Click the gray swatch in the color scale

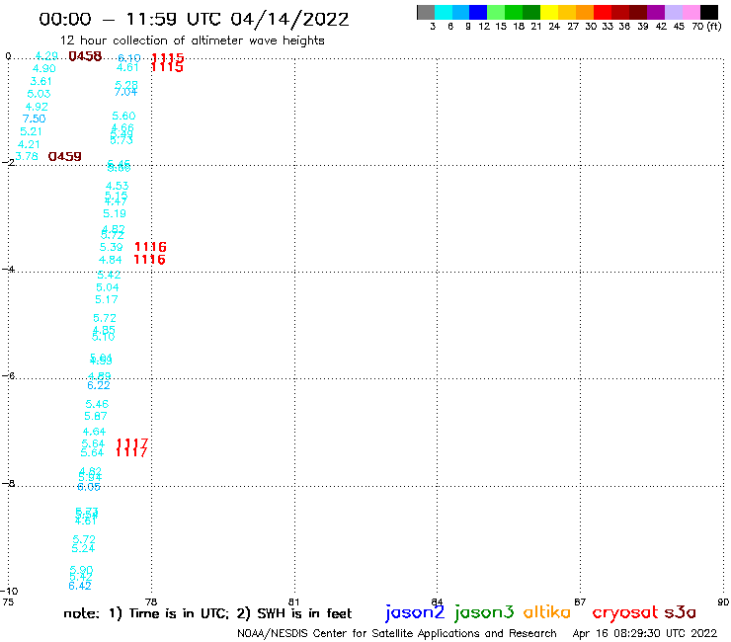point(426,12)
